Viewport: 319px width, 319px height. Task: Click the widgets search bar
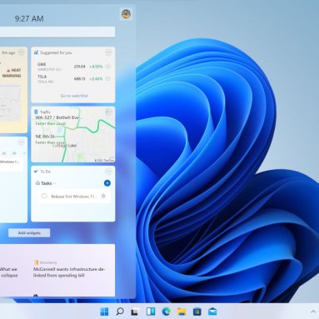[57, 32]
